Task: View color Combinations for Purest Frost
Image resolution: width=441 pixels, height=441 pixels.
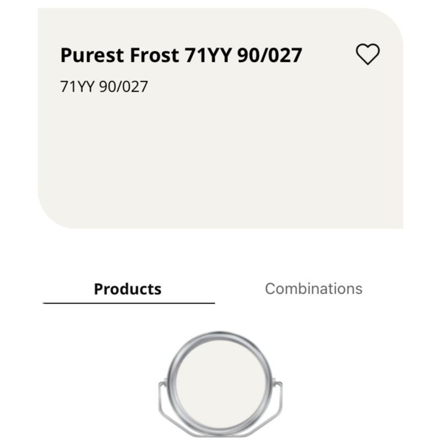Action: [x=314, y=289]
